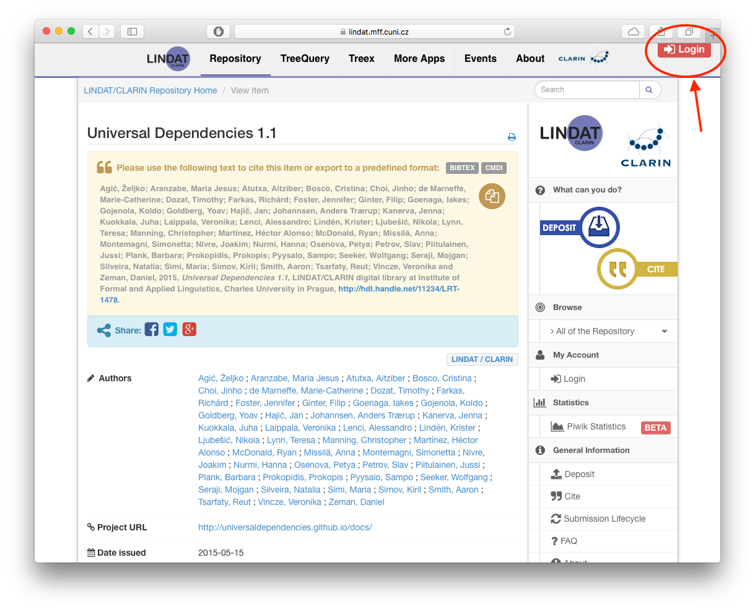Open the About nav tab
Screen dimensions: 755x612
point(530,59)
